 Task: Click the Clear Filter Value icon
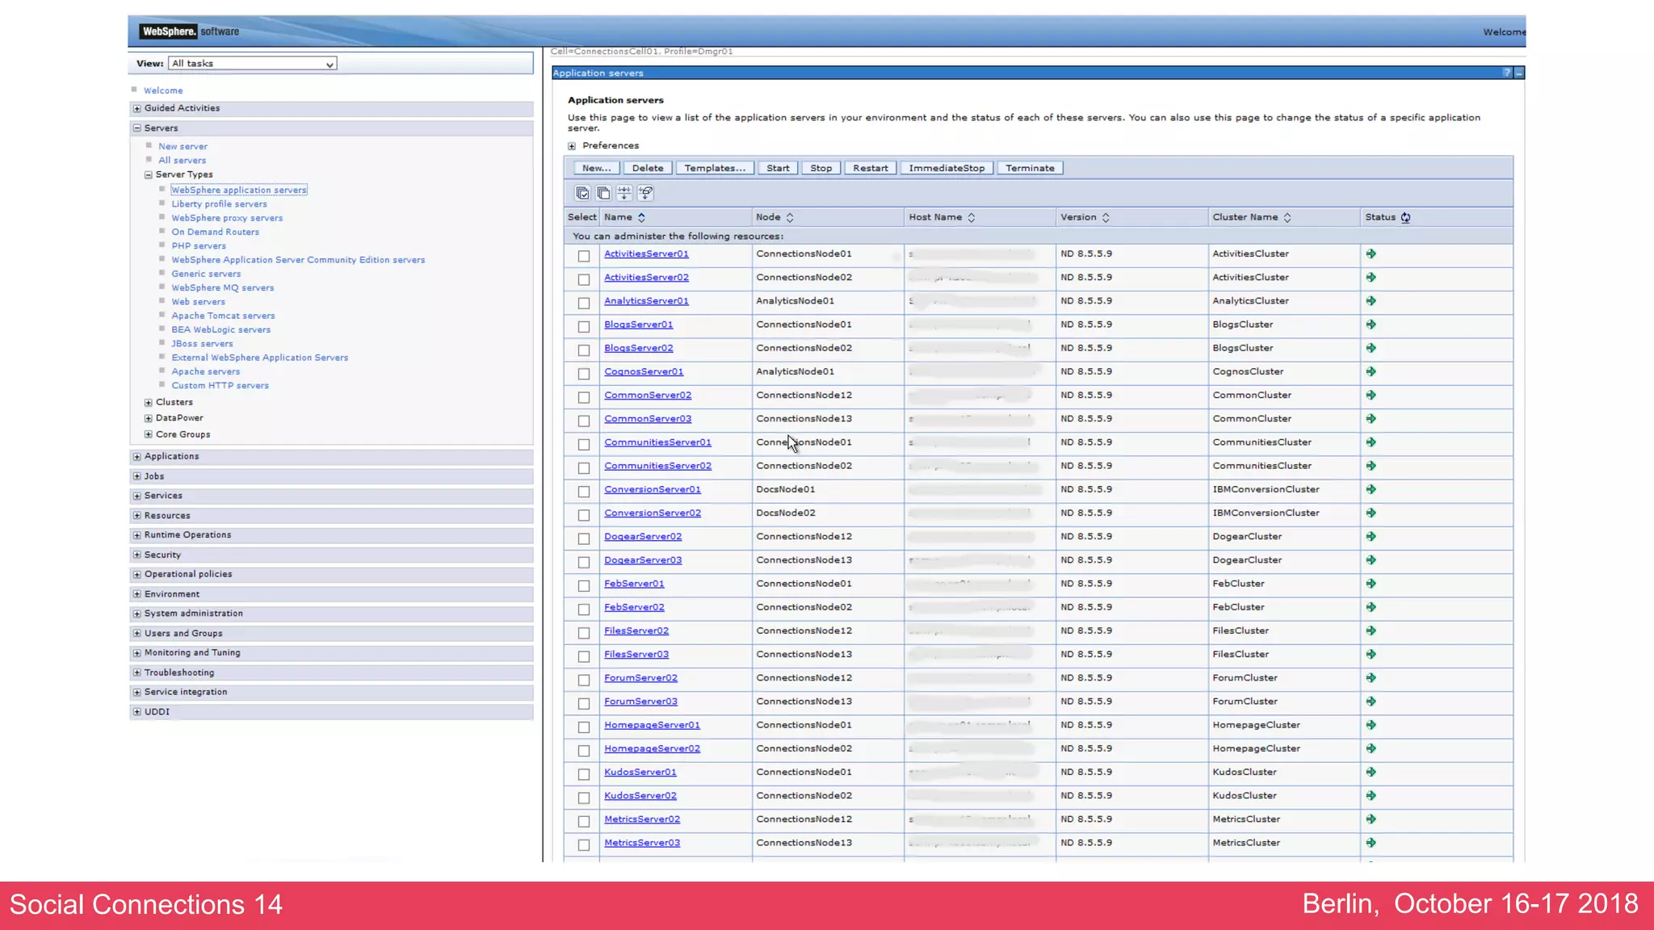645,193
